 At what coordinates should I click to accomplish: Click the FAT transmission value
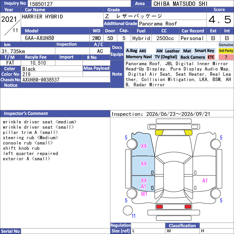coord(10,63)
